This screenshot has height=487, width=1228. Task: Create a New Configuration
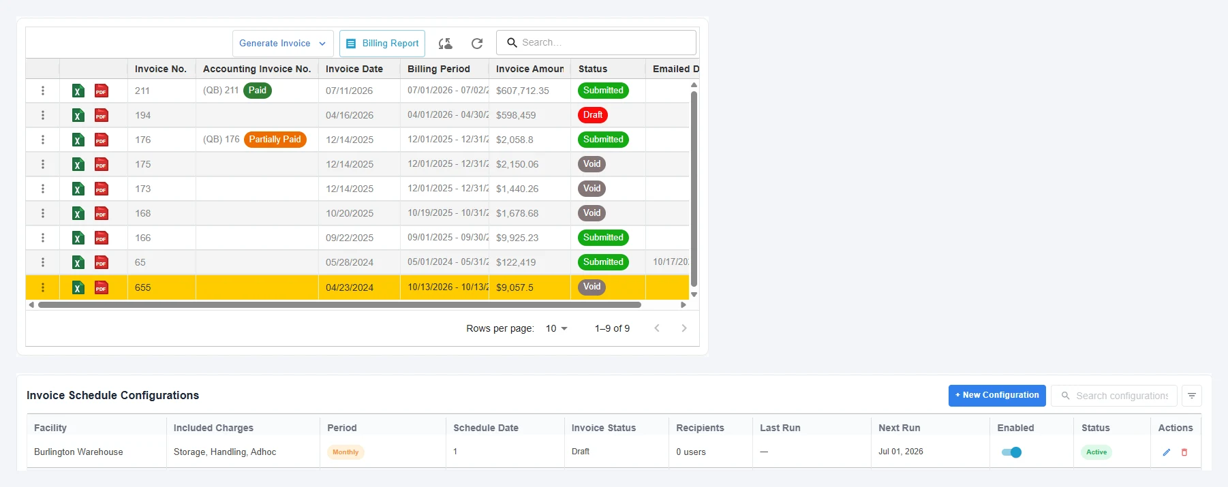tap(997, 396)
